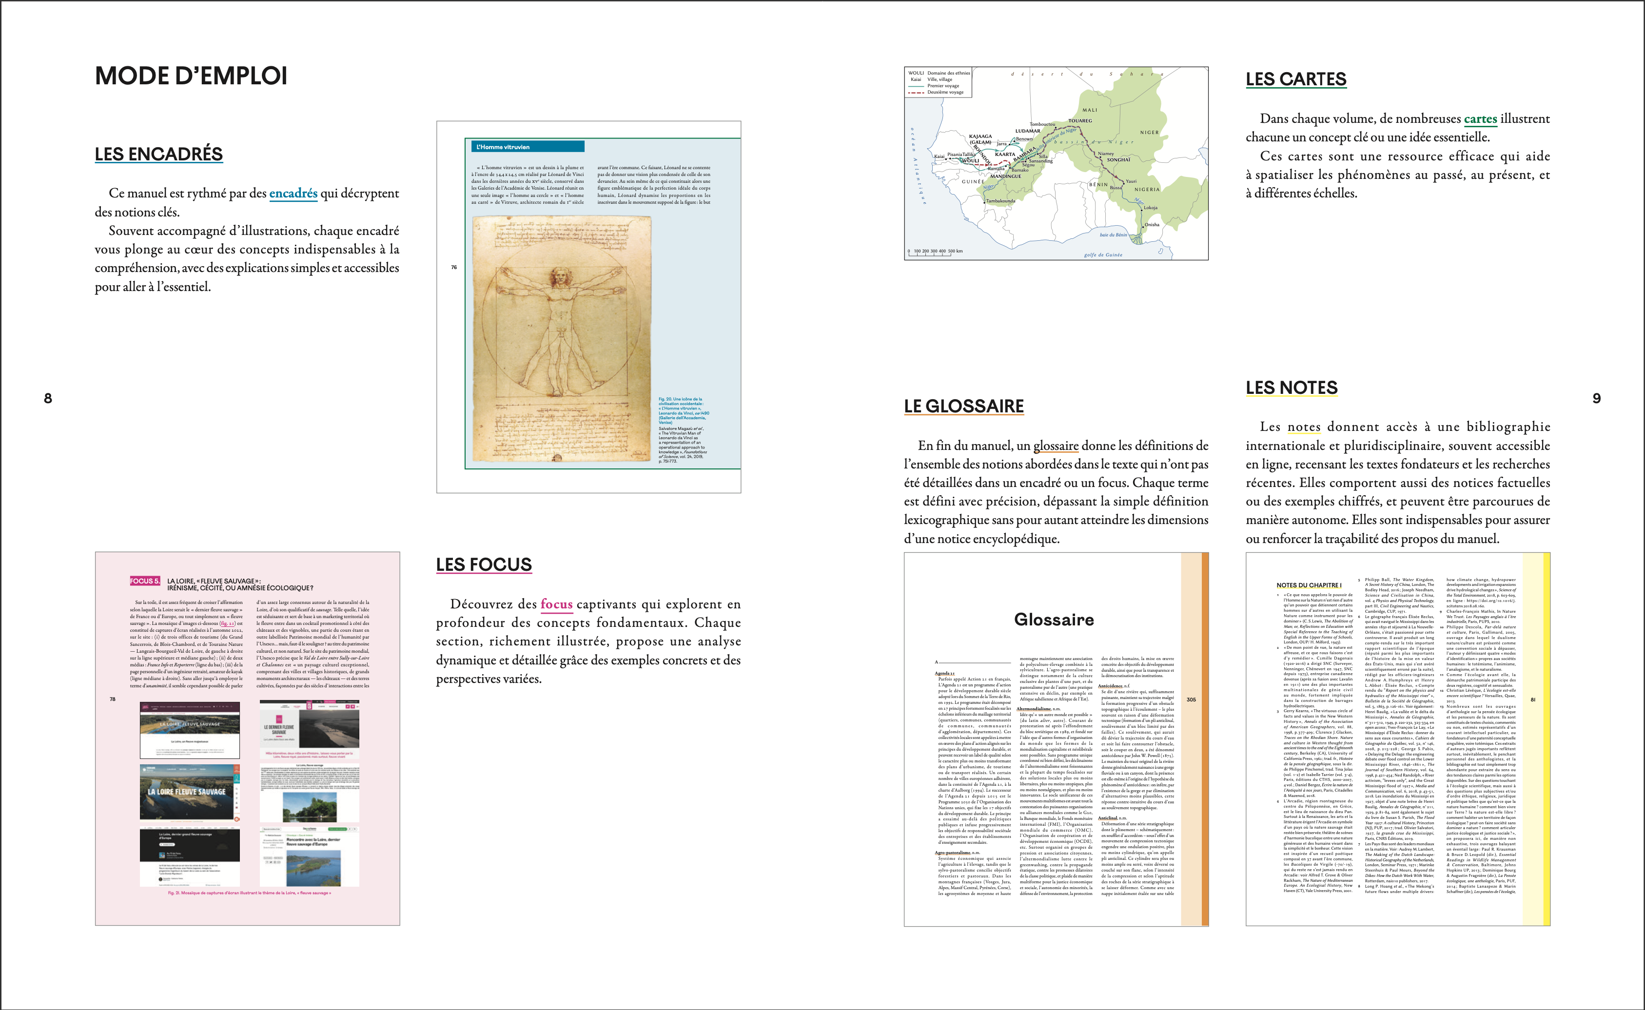This screenshot has width=1645, height=1010.
Task: Select the "LES FOCUS" heading
Action: pyautogui.click(x=484, y=565)
